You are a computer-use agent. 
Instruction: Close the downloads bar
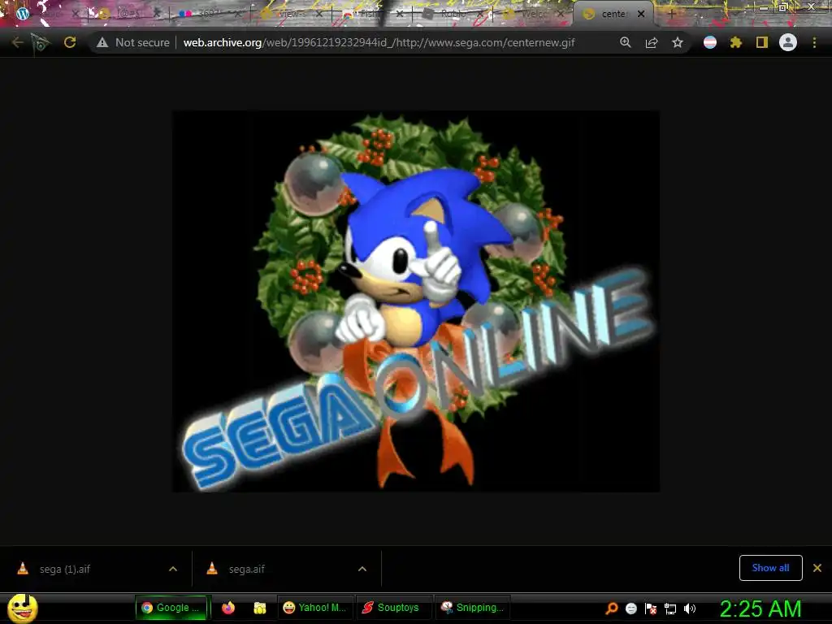click(817, 568)
